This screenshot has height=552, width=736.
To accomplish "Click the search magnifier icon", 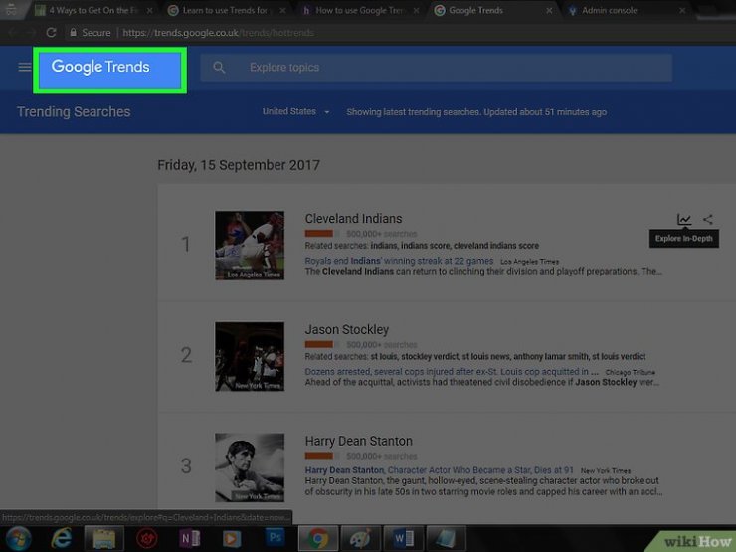I will (219, 67).
